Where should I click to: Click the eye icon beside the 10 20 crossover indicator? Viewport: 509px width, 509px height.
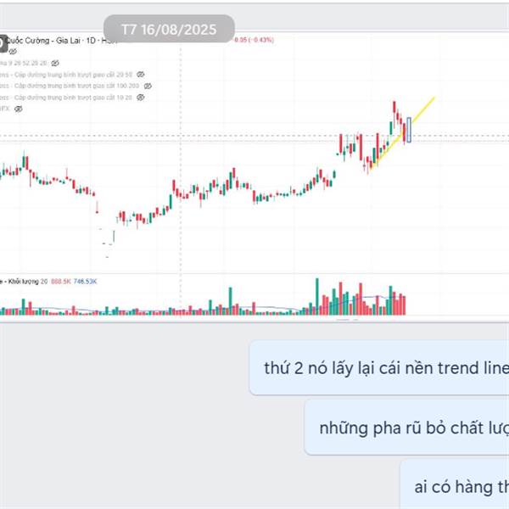tap(140, 98)
